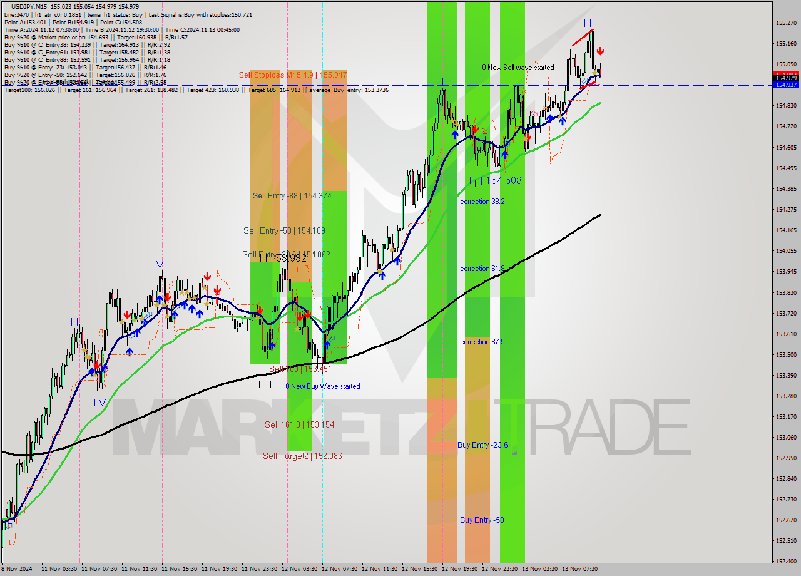Click 'Sell Stoploss M15 1.0 | 155.017' label

coord(293,75)
